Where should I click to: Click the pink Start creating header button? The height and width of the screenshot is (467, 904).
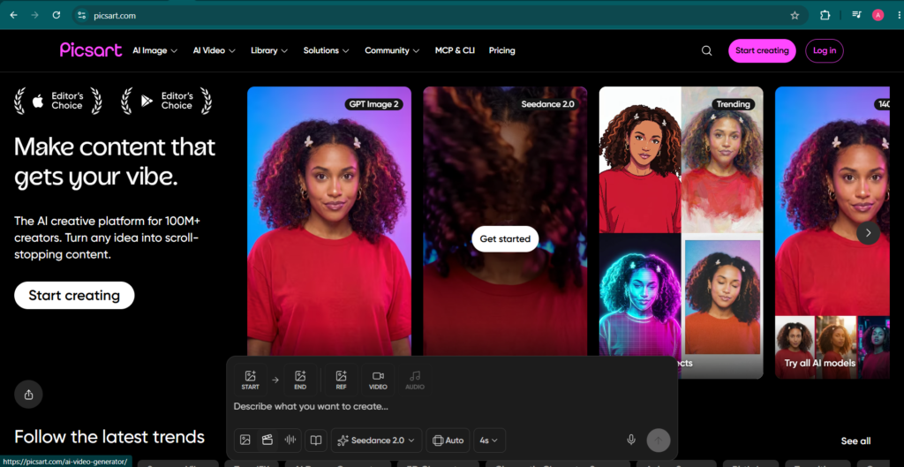(762, 50)
